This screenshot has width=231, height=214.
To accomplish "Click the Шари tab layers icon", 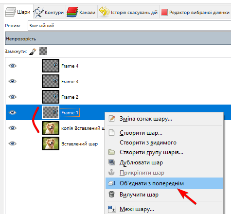I will [10, 12].
